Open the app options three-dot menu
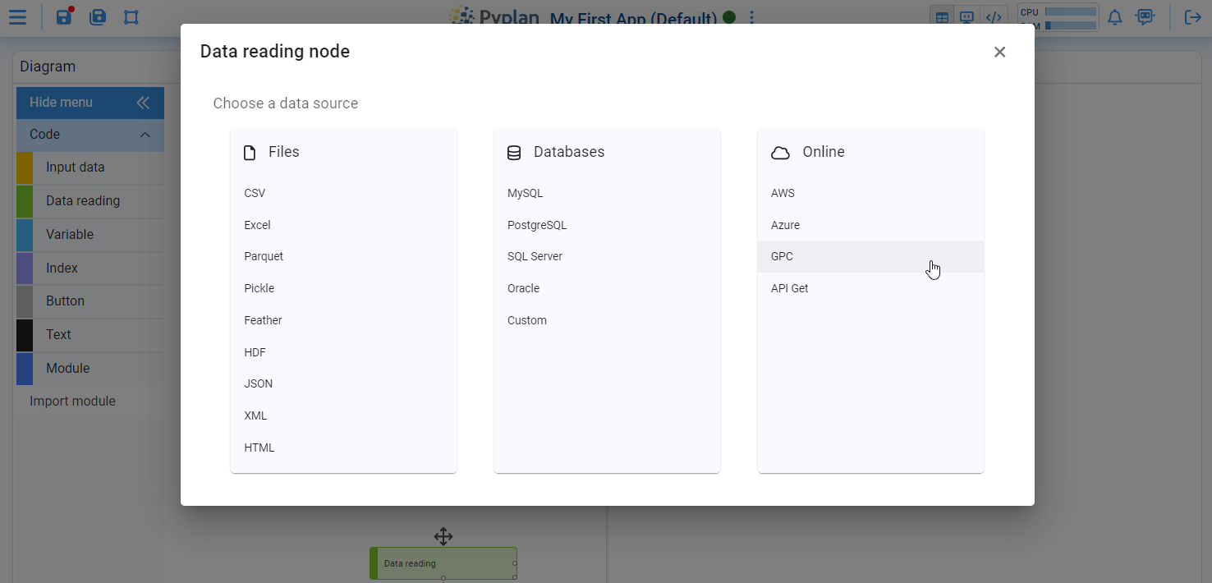Screen dimensions: 1212x583 [x=751, y=18]
